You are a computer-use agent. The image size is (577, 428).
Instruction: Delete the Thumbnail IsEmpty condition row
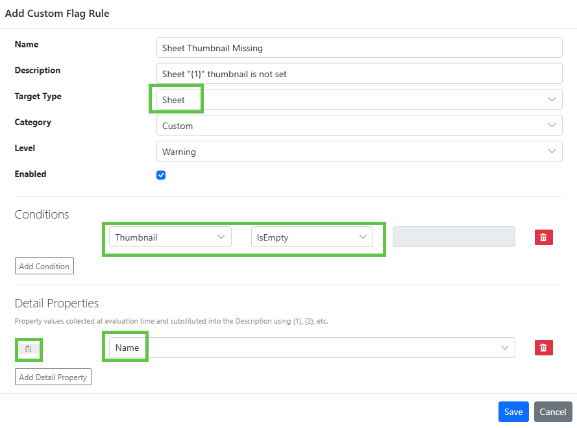[x=543, y=237]
